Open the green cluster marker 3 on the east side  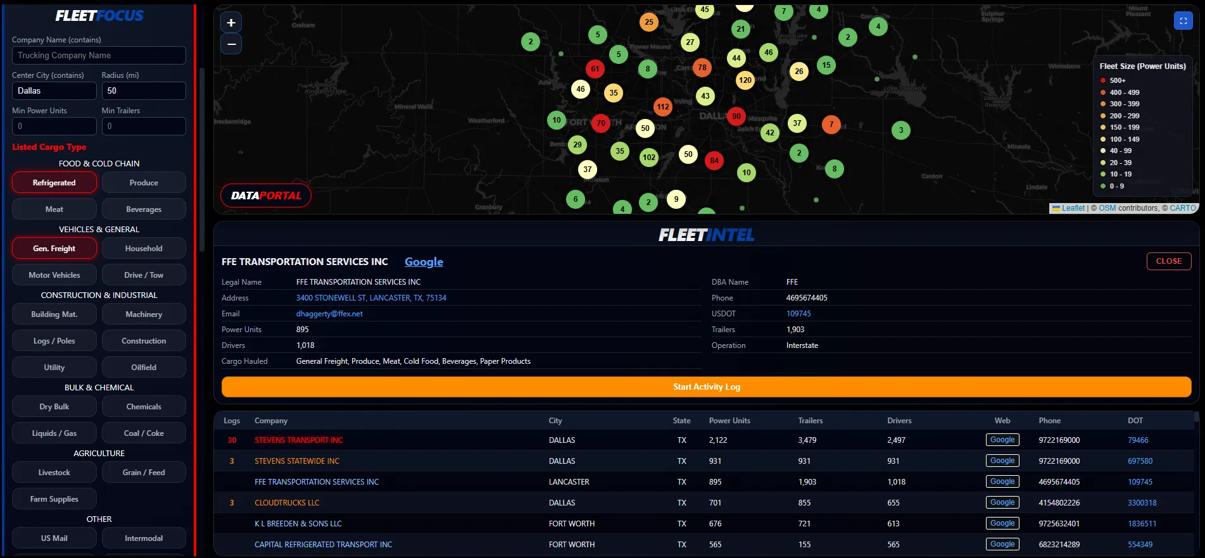(901, 130)
